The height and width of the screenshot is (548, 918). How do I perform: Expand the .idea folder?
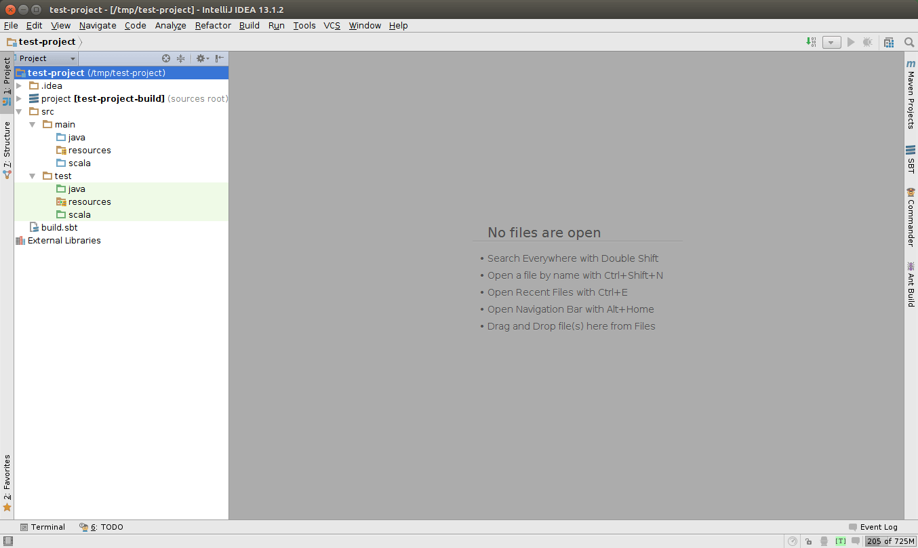(x=19, y=85)
